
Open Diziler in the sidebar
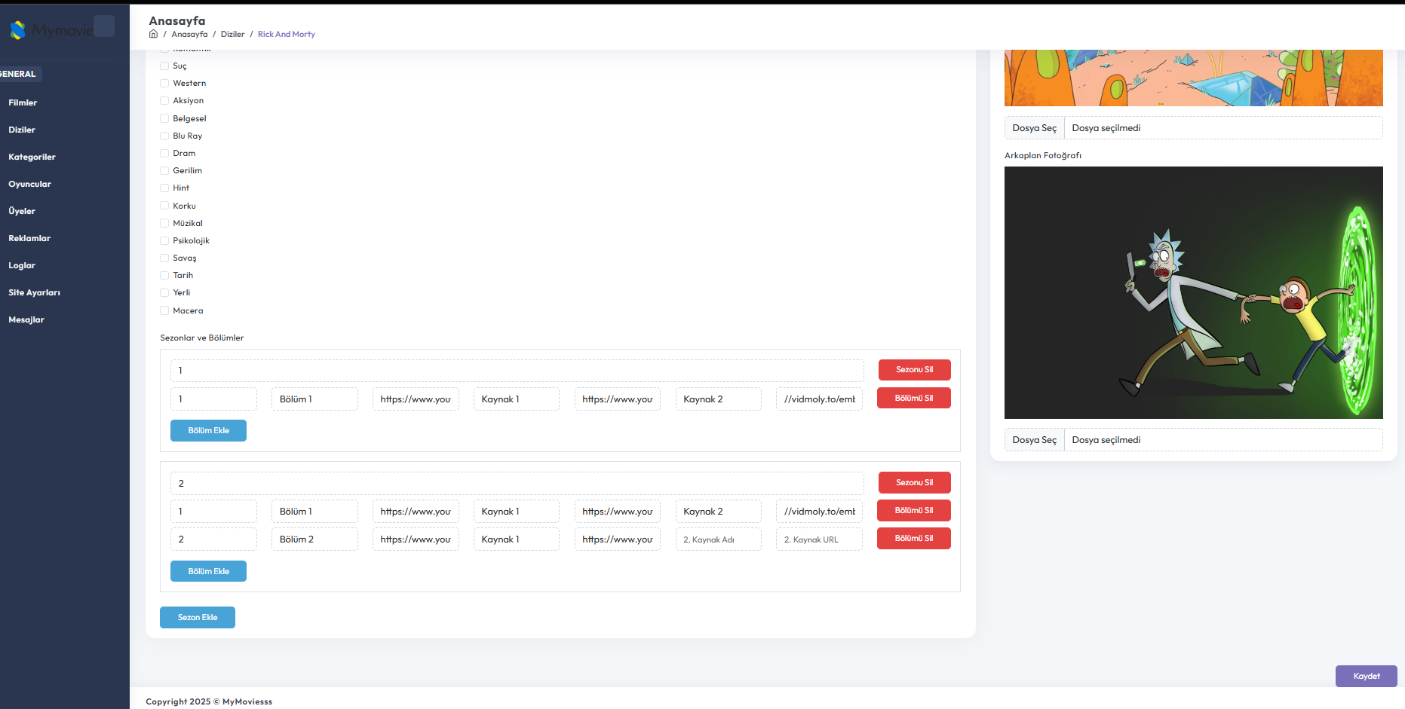click(x=22, y=130)
